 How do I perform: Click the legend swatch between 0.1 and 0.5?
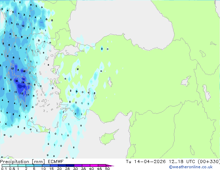(x=6, y=165)
